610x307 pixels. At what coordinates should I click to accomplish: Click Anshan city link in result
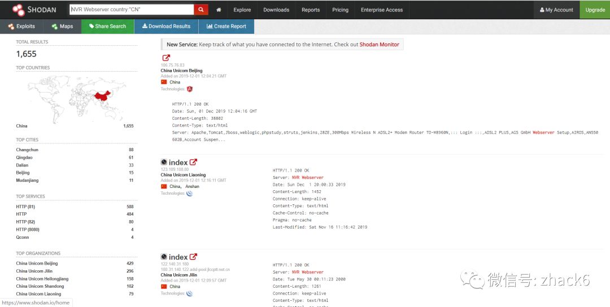tap(192, 187)
